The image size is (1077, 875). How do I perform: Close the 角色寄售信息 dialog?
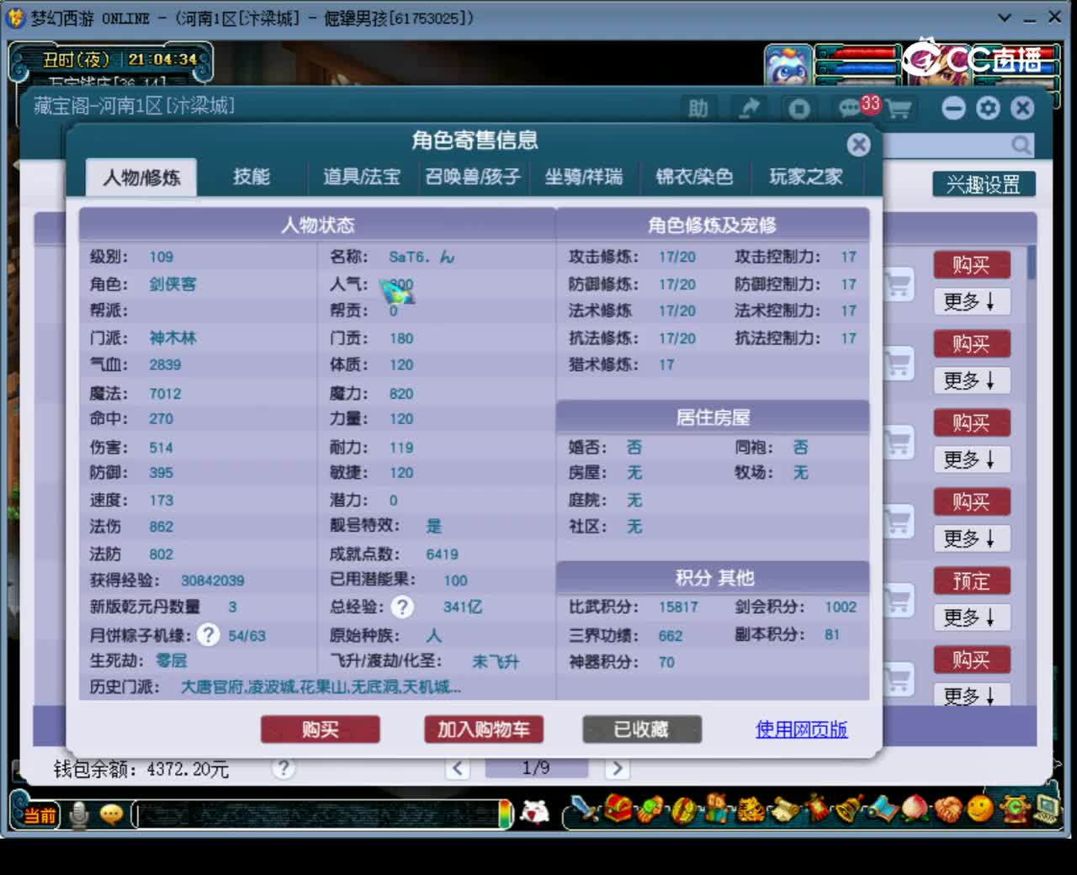pos(858,145)
